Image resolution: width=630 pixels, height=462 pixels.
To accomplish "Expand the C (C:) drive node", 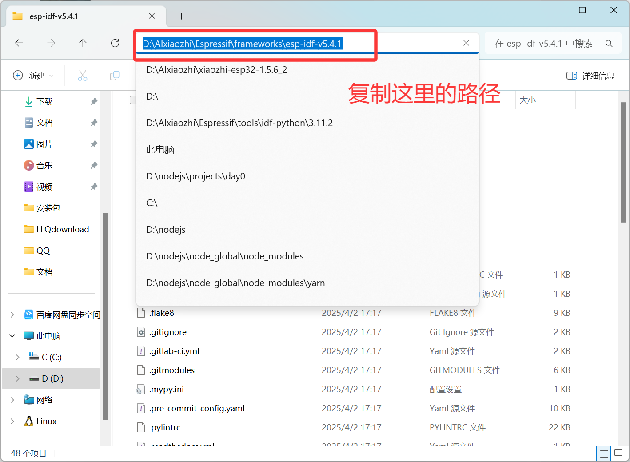I will click(x=17, y=357).
